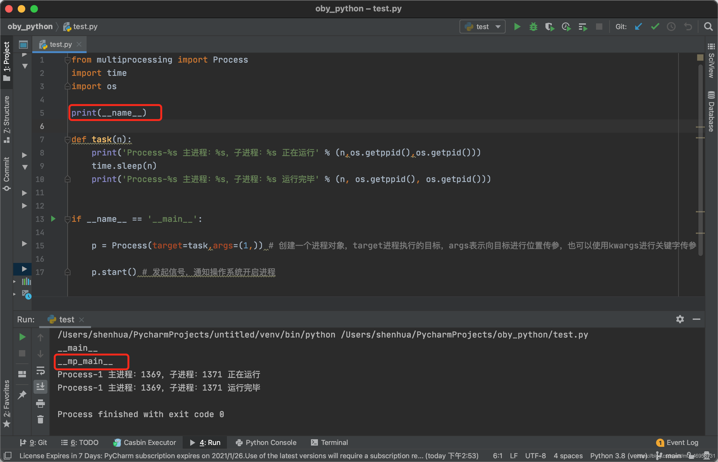Open the Structure tool window
718x462 pixels.
(7, 119)
